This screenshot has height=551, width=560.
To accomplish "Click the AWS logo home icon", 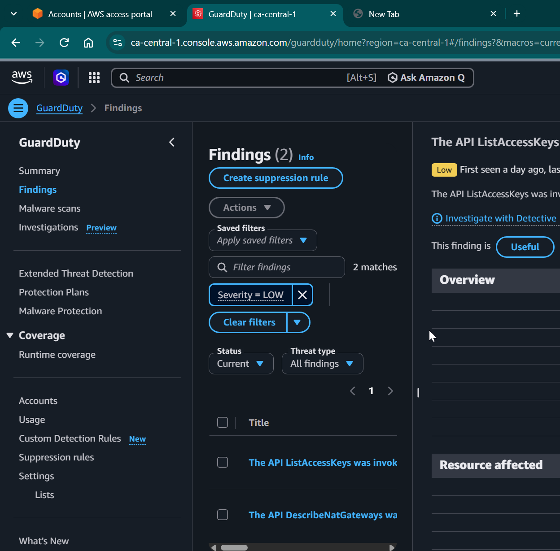I will [22, 78].
